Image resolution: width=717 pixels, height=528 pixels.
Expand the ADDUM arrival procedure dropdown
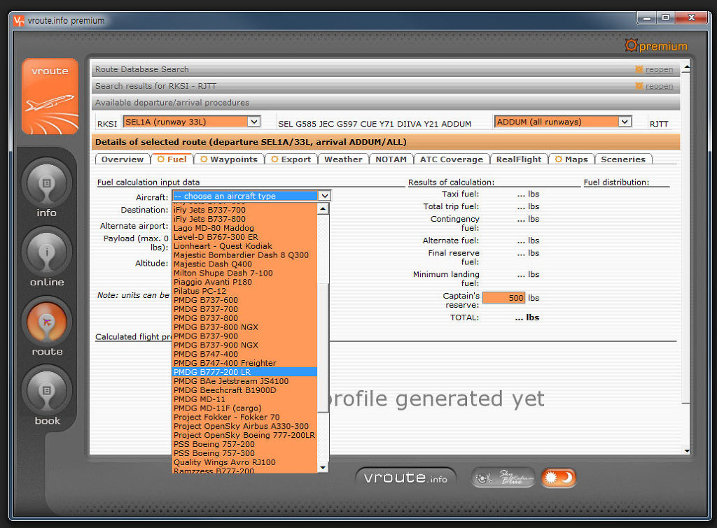(625, 122)
